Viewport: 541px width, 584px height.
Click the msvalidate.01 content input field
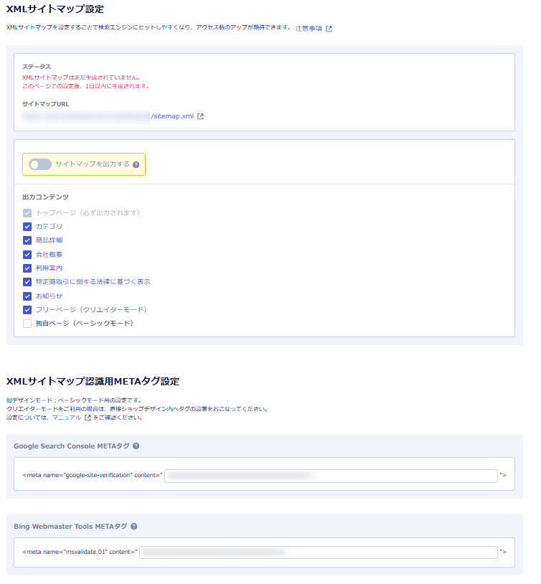pos(318,552)
